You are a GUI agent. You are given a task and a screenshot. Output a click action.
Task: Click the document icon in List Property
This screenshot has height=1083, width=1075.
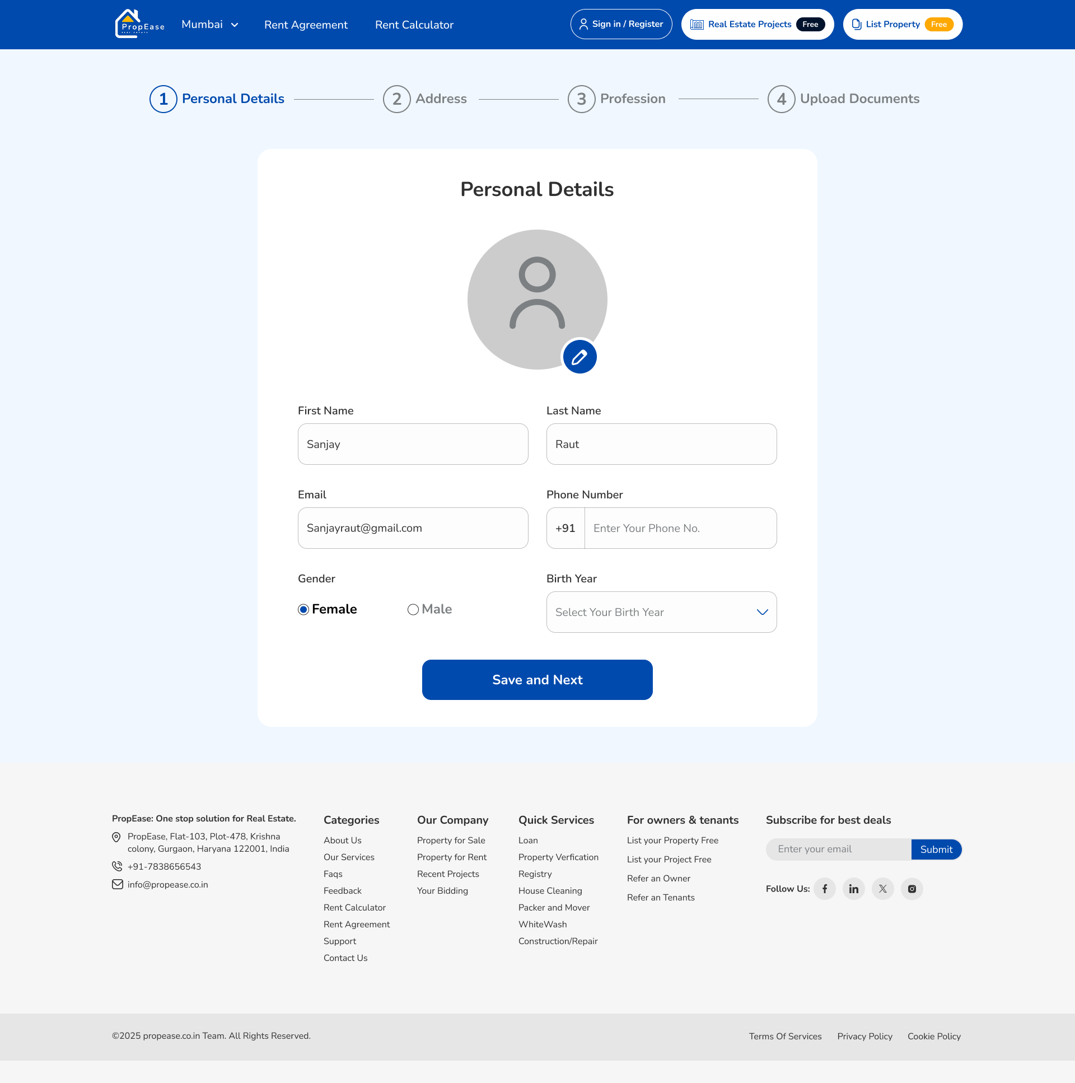pyautogui.click(x=857, y=24)
